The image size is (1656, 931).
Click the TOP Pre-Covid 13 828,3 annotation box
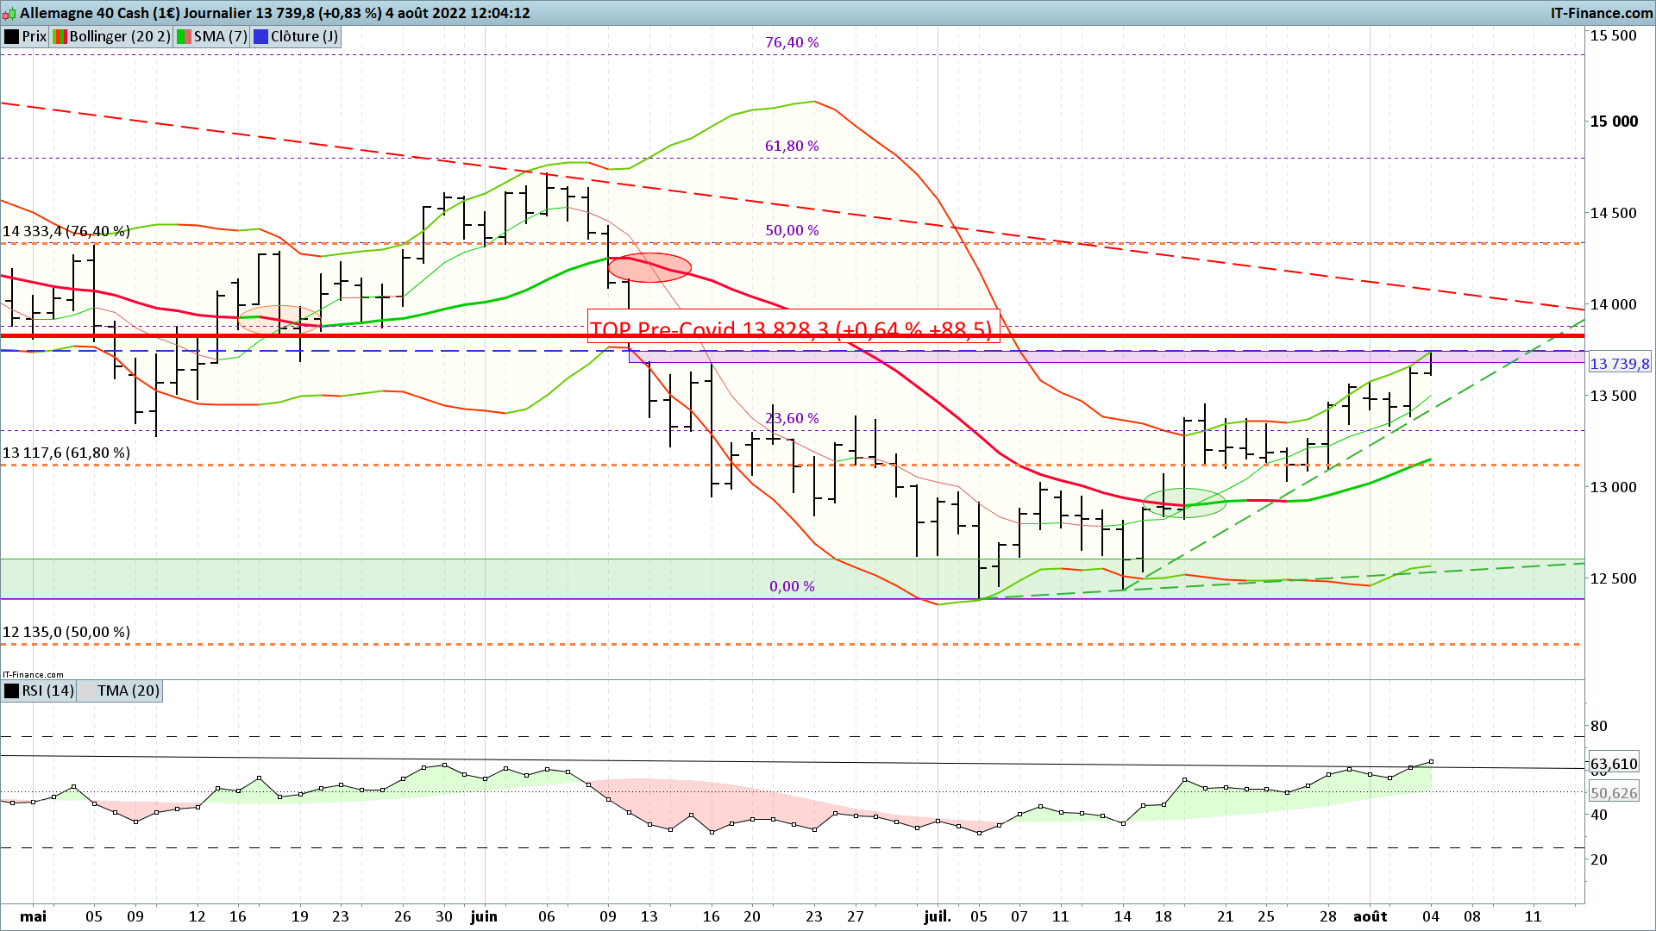pyautogui.click(x=792, y=327)
